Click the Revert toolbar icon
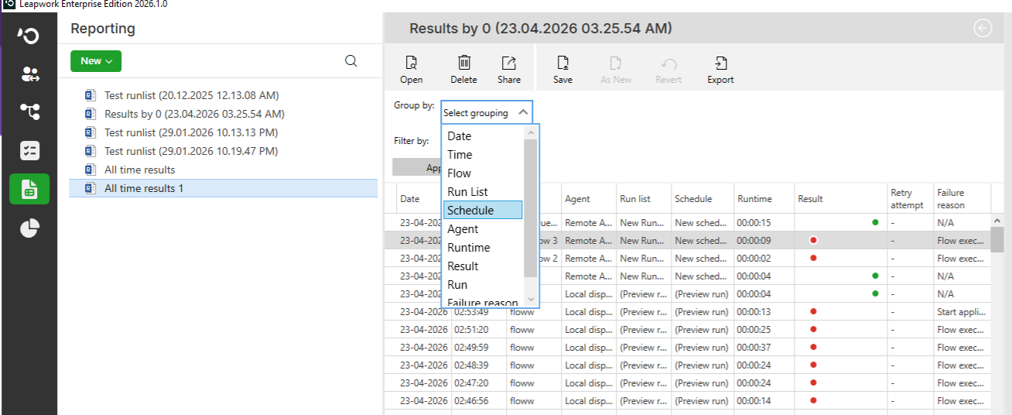The height and width of the screenshot is (415, 1012). pos(668,70)
